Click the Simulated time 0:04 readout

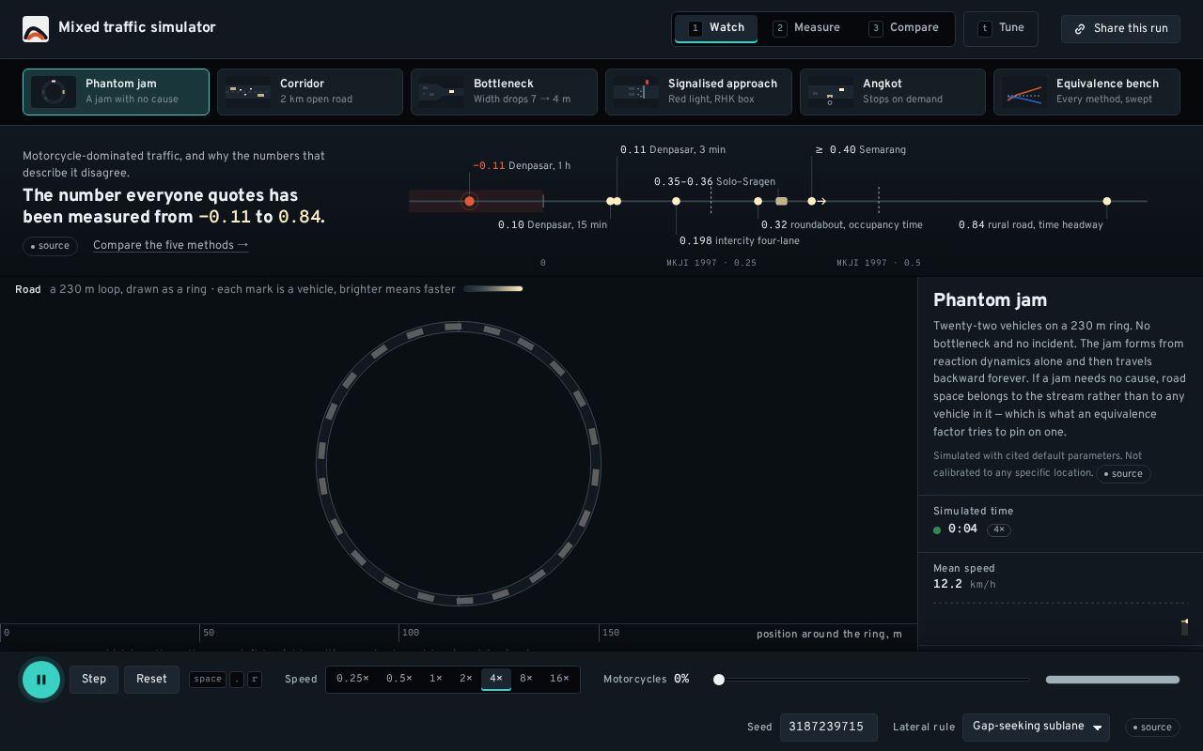point(962,529)
